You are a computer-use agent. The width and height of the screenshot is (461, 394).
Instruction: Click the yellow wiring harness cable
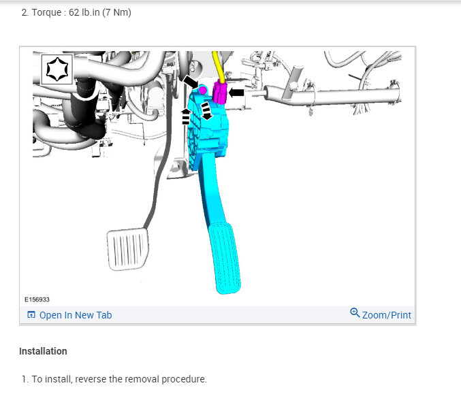[219, 67]
